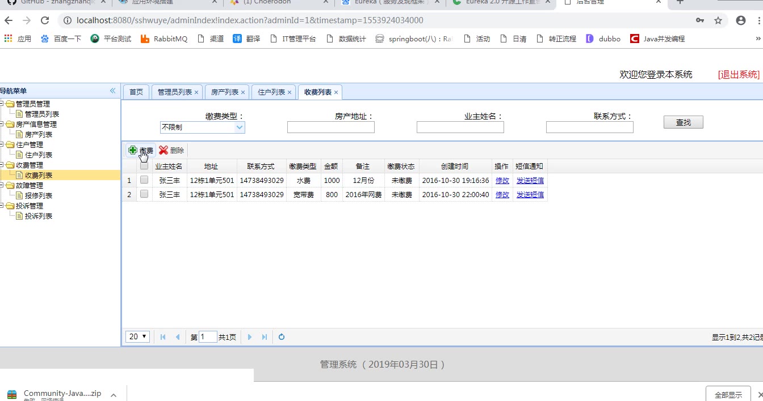
Task: Tick the checkbox for the 水费 row
Action: tap(144, 180)
